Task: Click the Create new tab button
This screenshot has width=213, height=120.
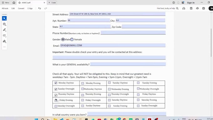Action: click(52, 3)
